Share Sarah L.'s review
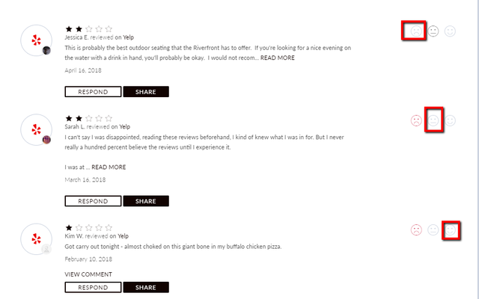Screen dimensions: 479x299 pyautogui.click(x=146, y=201)
